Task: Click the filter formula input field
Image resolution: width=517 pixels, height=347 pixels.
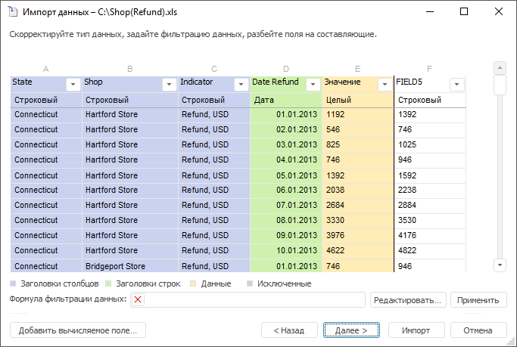Action: [x=254, y=300]
